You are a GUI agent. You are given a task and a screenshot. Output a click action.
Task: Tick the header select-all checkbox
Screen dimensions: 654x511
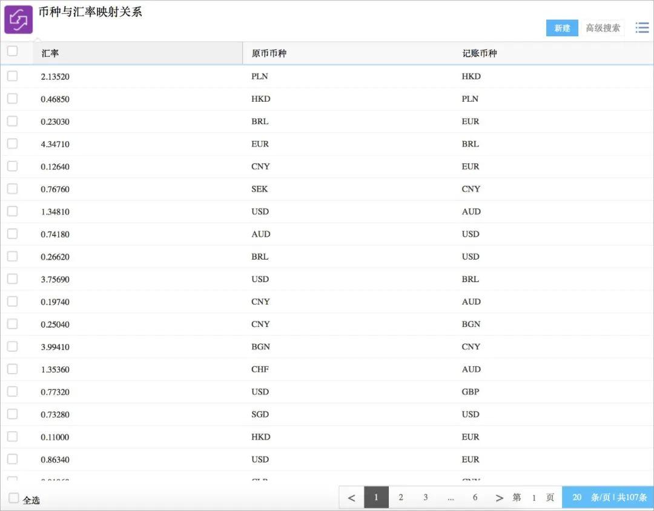pyautogui.click(x=13, y=51)
